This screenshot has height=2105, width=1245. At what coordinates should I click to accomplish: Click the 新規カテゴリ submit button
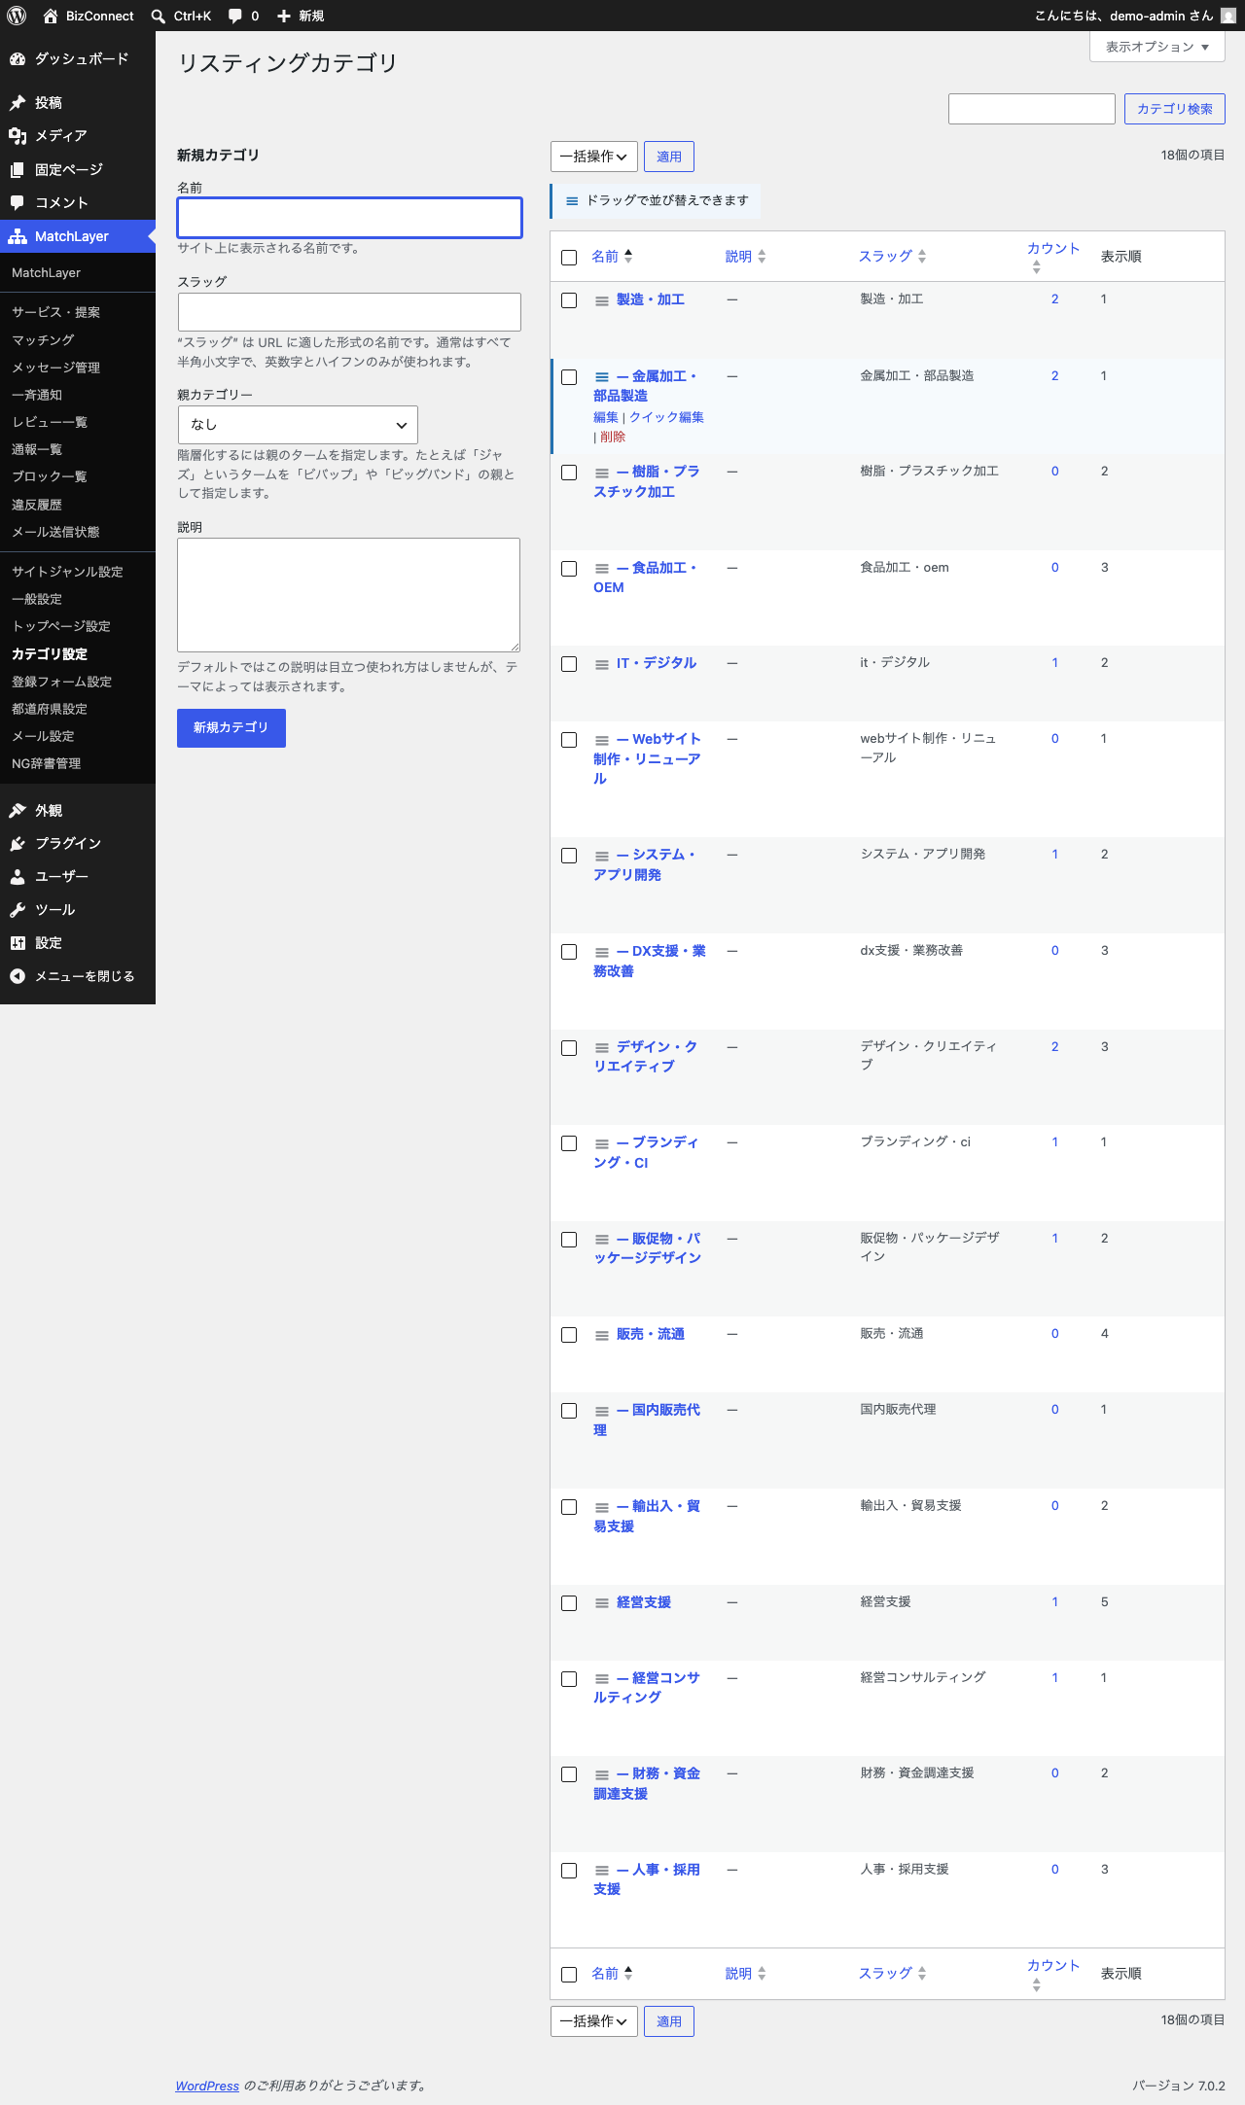click(x=231, y=728)
